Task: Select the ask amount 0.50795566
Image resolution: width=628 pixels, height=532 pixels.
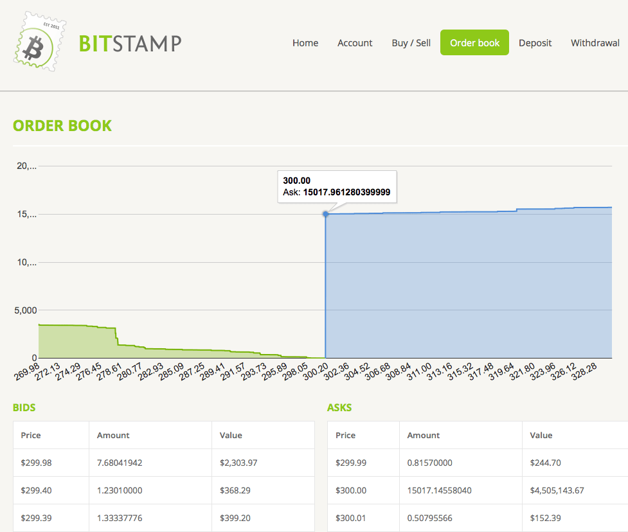Action: tap(430, 518)
